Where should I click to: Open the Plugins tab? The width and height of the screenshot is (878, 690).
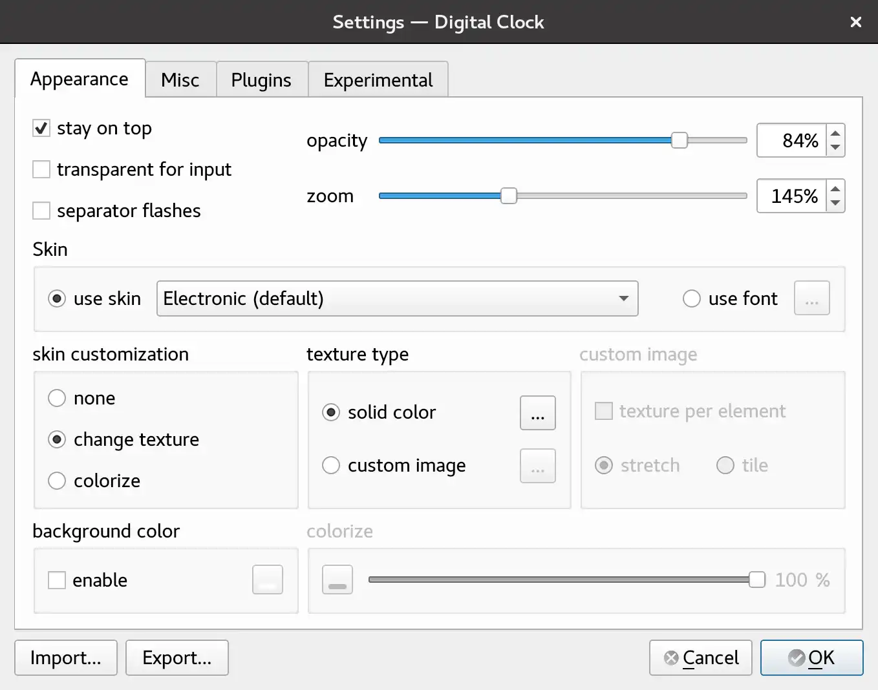261,80
